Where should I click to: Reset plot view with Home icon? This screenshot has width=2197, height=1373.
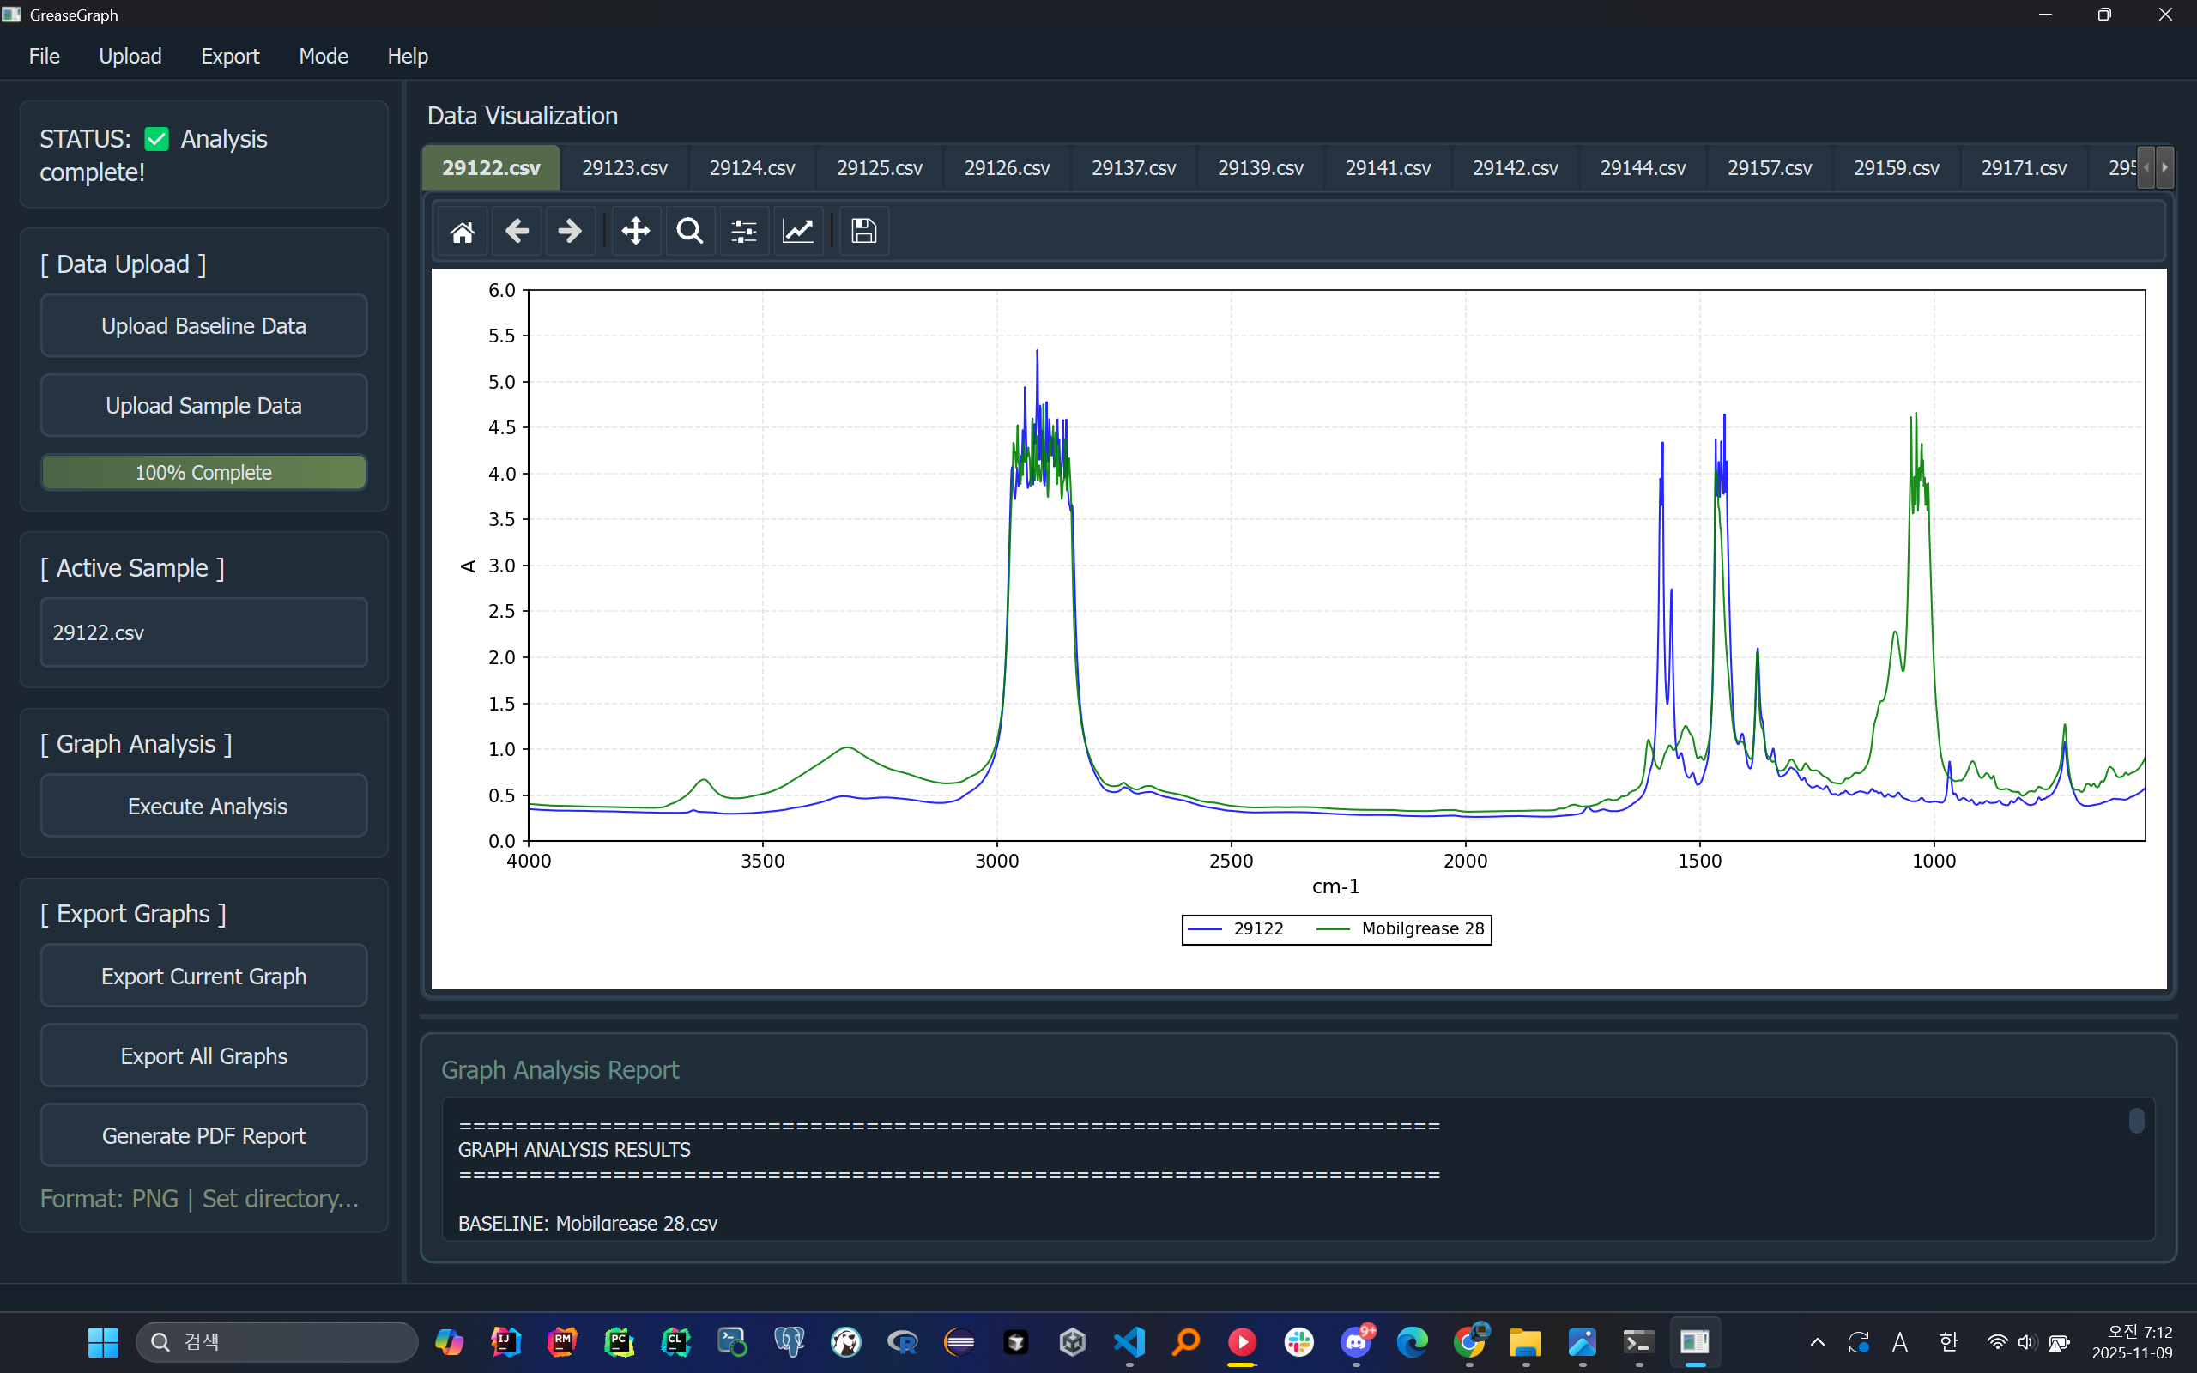click(x=462, y=232)
